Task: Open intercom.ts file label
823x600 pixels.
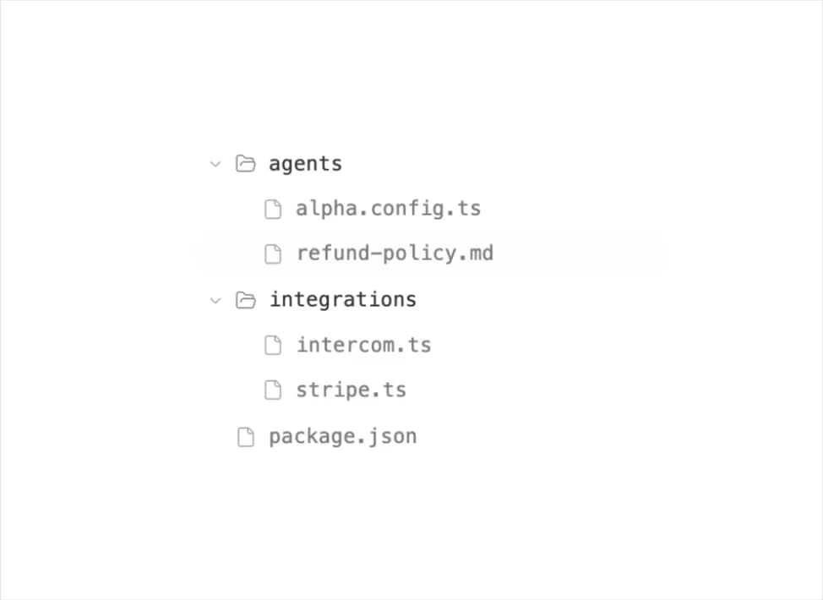Action: coord(364,345)
